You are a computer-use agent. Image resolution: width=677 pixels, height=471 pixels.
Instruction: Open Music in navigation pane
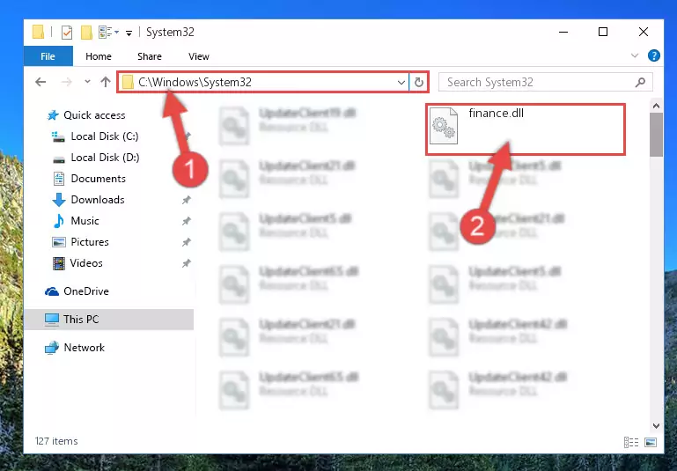pos(85,221)
